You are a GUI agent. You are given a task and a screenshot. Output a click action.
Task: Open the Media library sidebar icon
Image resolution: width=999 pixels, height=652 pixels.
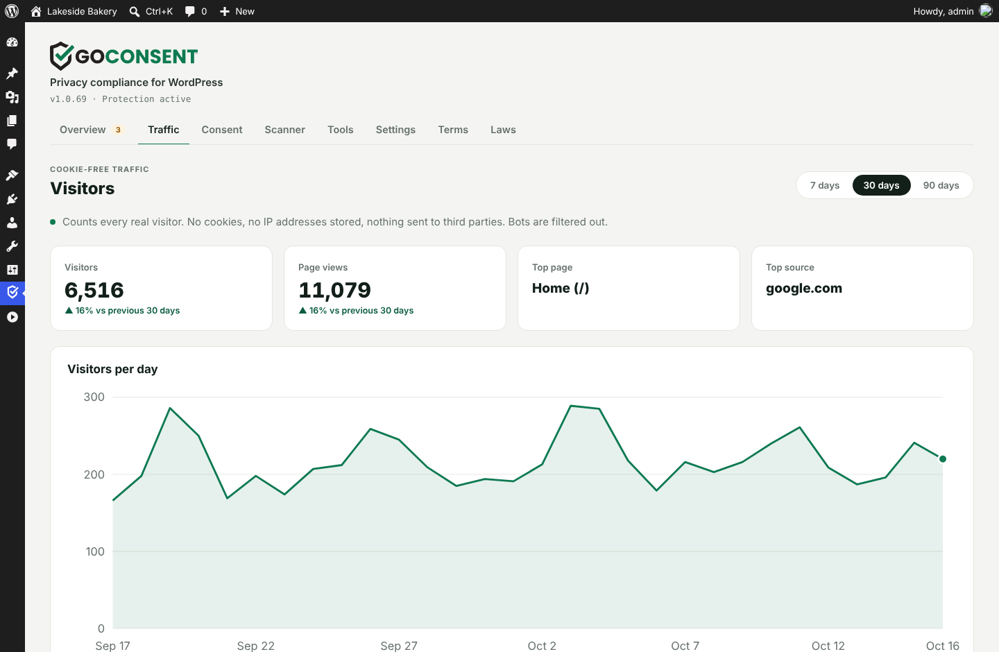click(x=12, y=97)
